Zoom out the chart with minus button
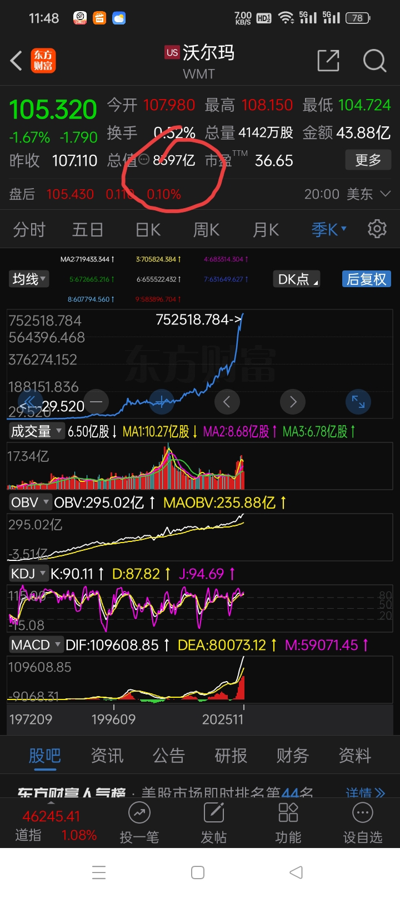The width and height of the screenshot is (400, 897). point(96,401)
